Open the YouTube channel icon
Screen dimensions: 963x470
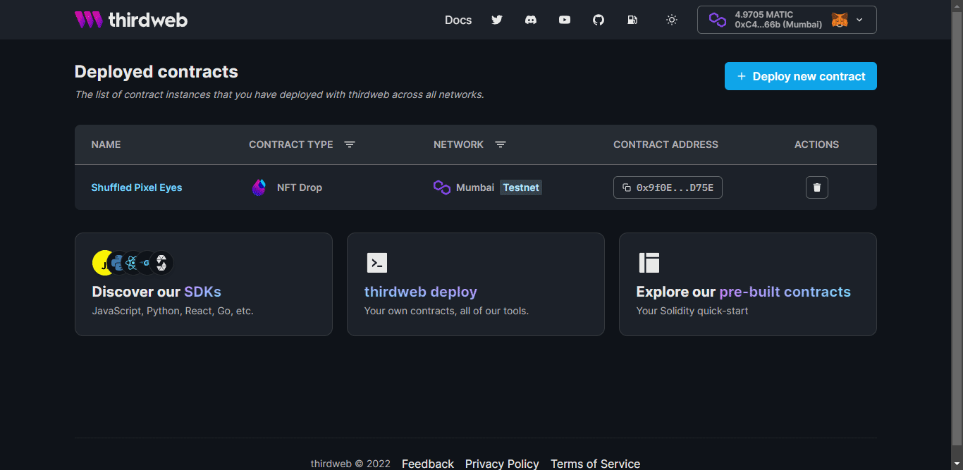coord(565,20)
